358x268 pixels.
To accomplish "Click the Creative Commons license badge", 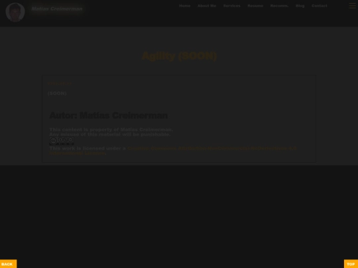I will click(x=62, y=141).
